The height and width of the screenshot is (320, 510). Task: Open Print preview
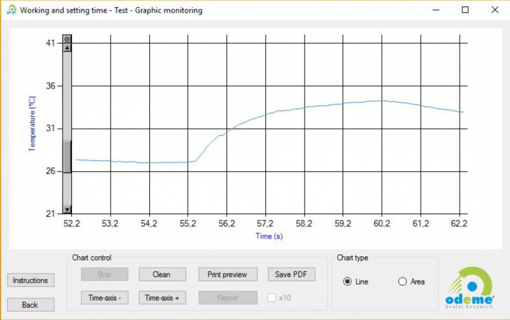[228, 274]
